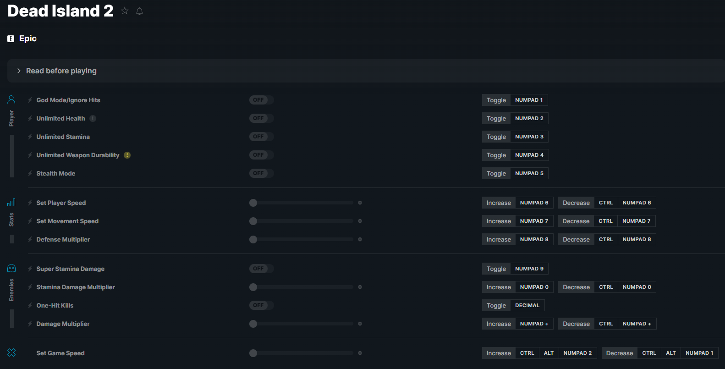Click the Dead Island 2 title text

[60, 11]
